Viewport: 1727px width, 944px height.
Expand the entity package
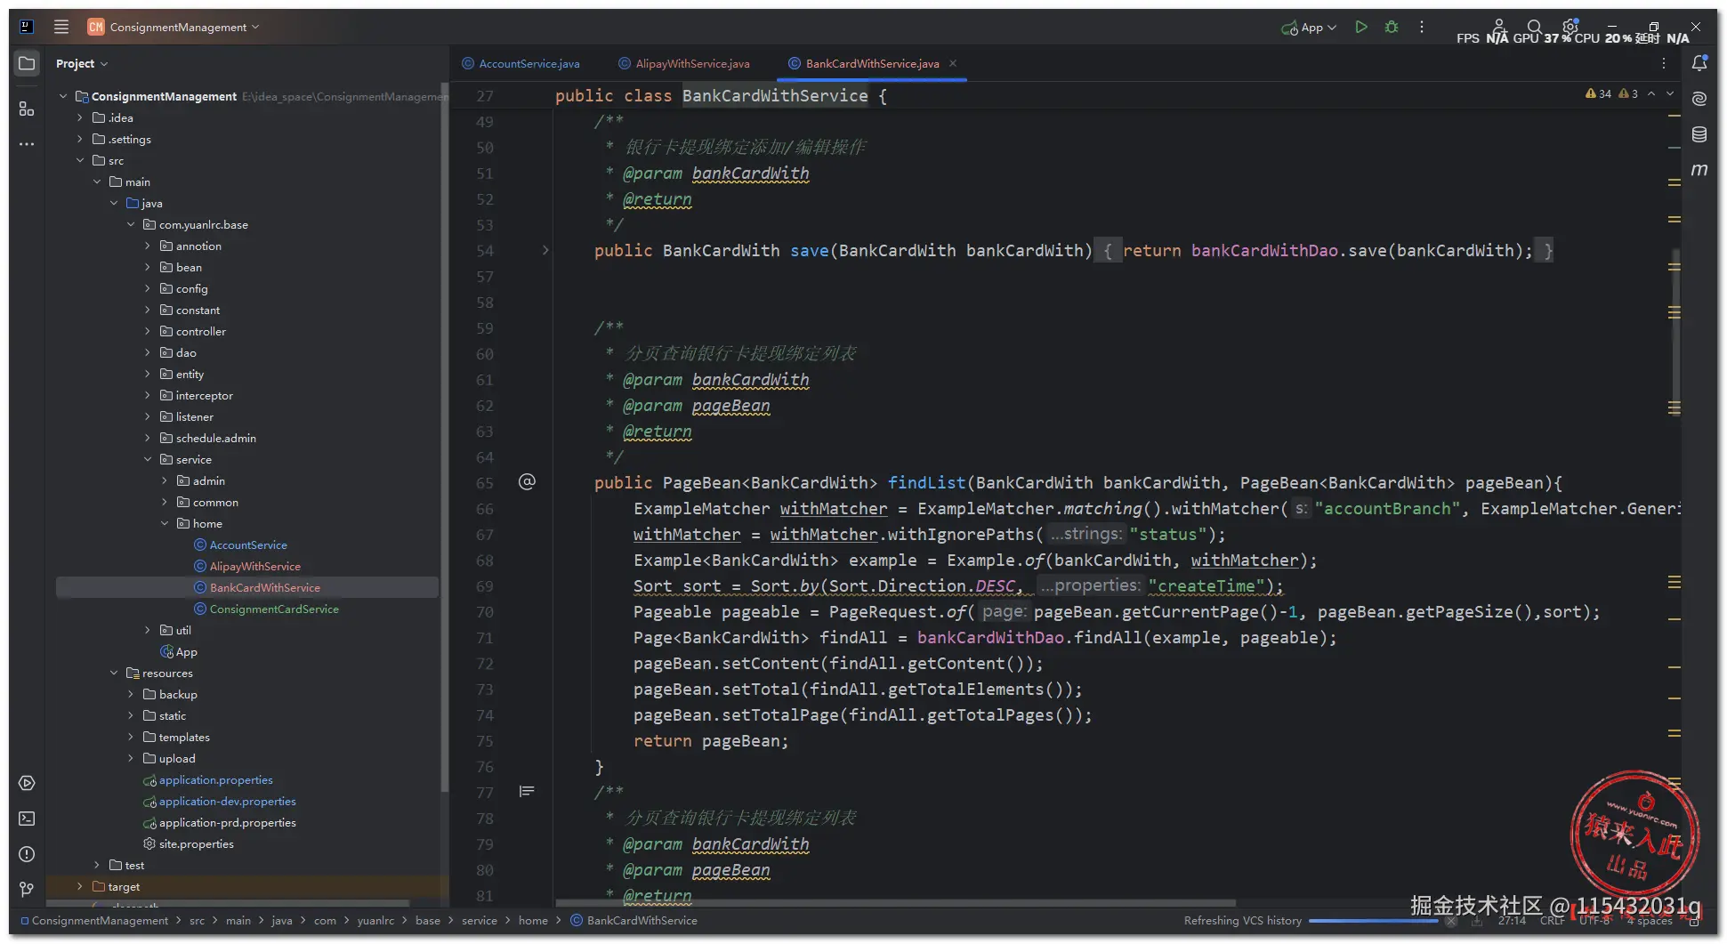tap(148, 374)
